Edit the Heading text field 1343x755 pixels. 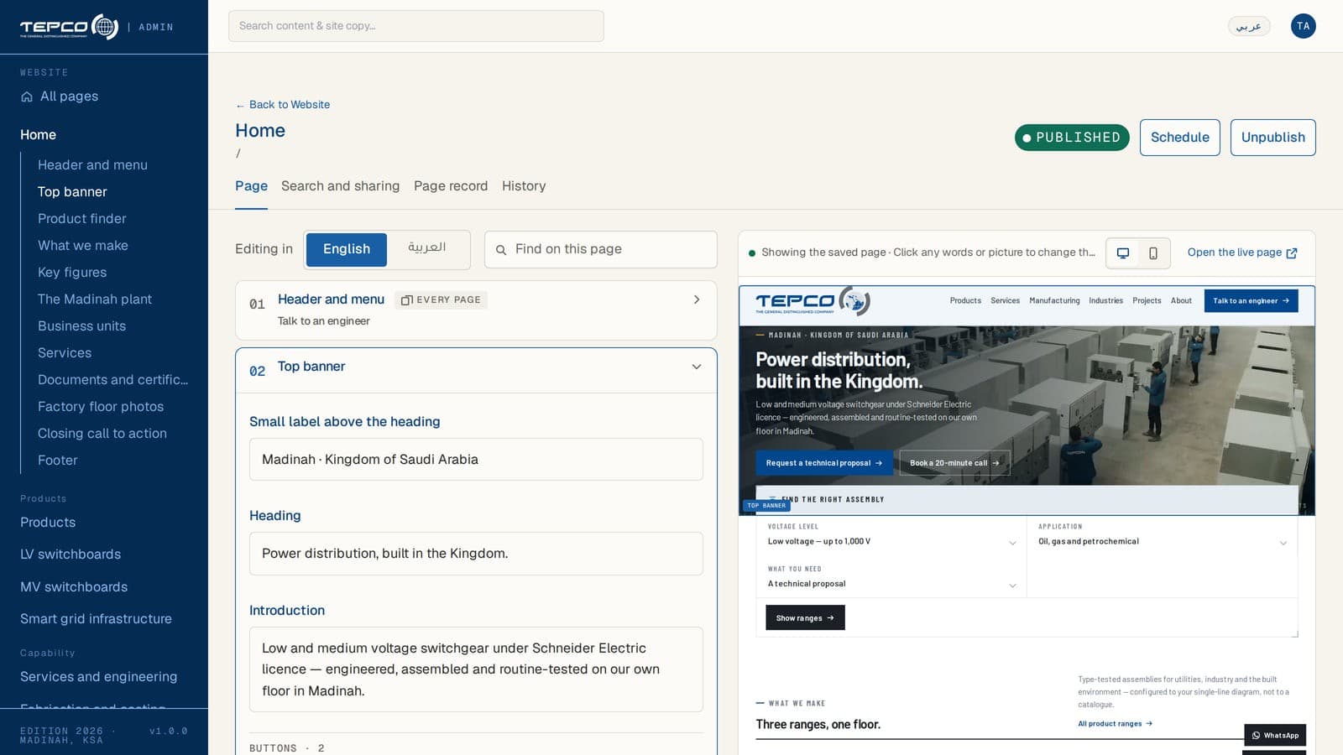[x=476, y=554]
